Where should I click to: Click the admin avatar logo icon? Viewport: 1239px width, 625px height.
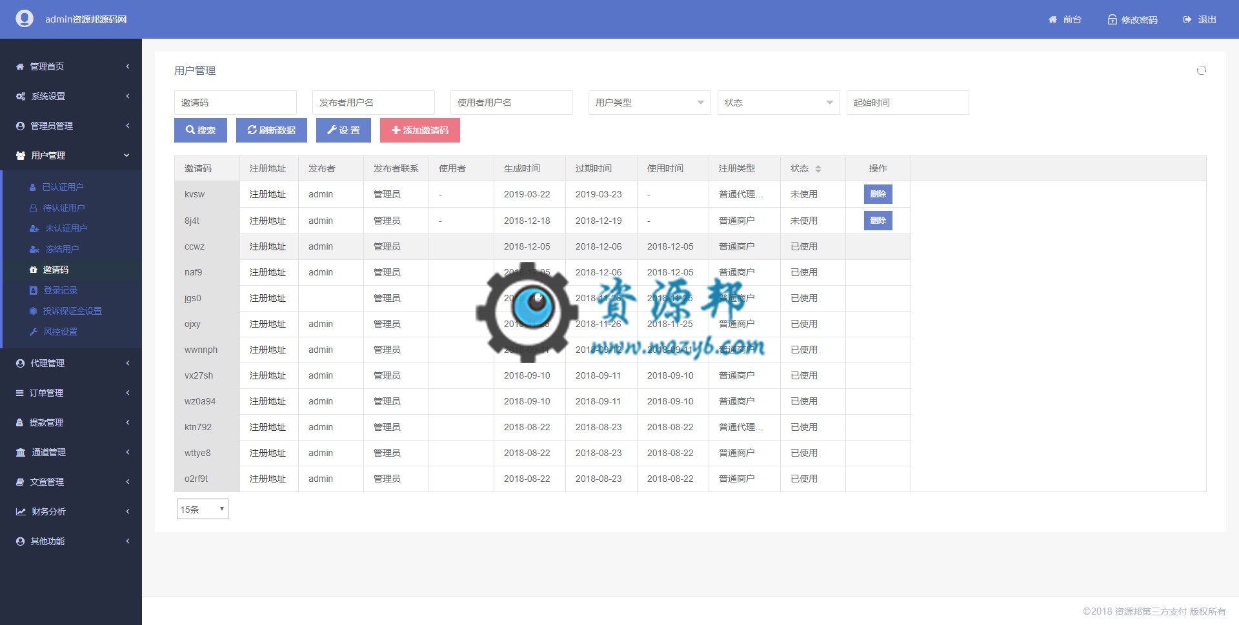(x=25, y=19)
